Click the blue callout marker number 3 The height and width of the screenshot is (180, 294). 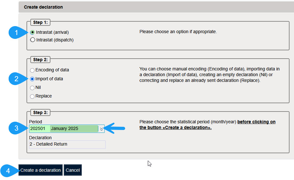pos(16,128)
